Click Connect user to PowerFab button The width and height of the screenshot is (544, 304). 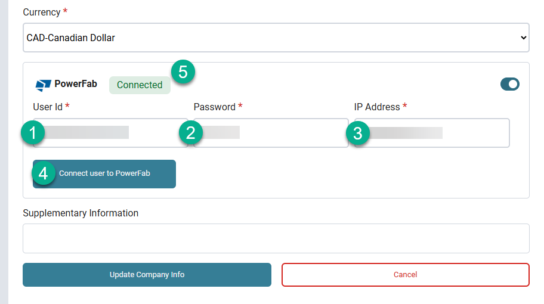[104, 174]
